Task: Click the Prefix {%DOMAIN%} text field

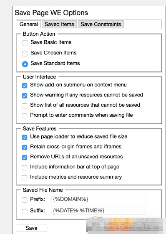Action: [98, 199]
